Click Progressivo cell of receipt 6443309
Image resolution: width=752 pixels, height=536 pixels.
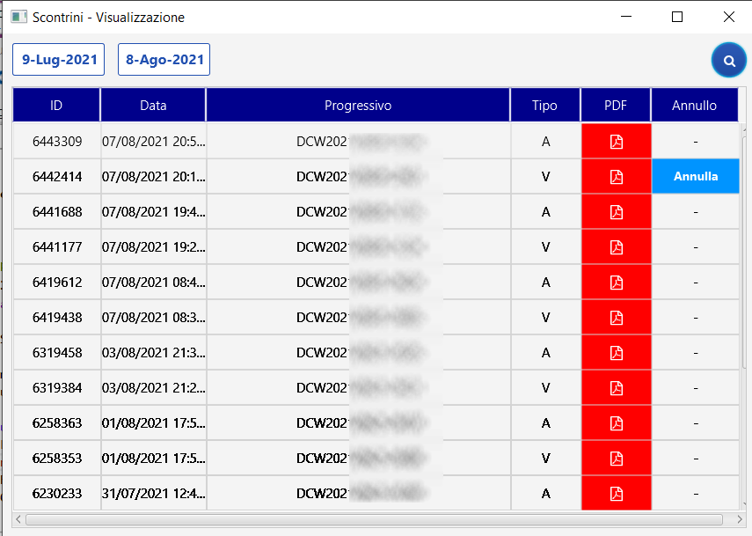tap(359, 142)
